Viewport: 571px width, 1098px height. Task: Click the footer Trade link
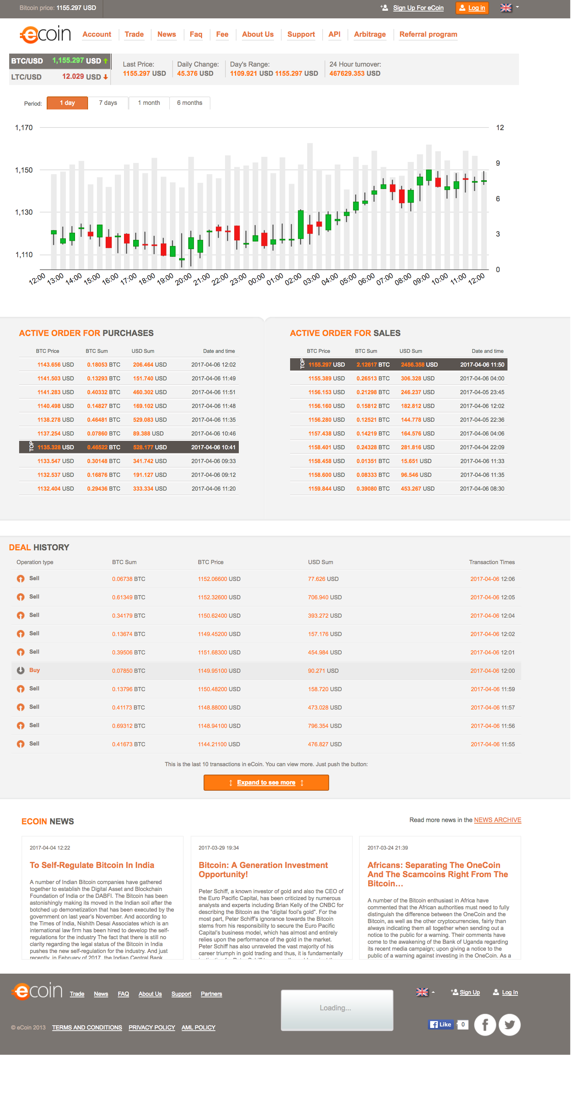click(x=77, y=994)
